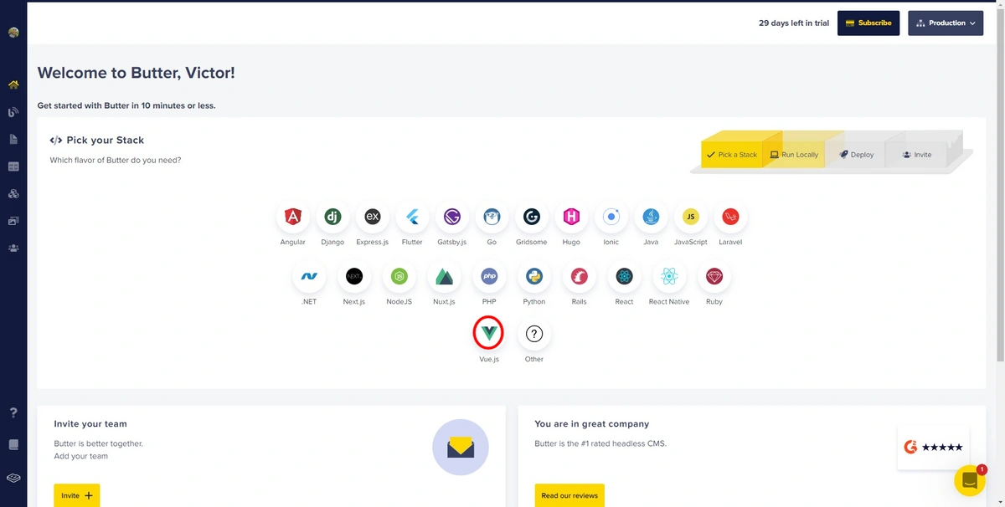The height and width of the screenshot is (507, 1005).
Task: Choose the React icon
Action: 624,276
